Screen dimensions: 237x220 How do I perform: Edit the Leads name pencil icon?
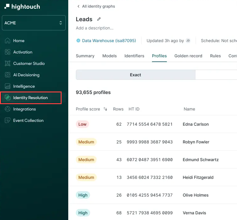[x=99, y=19]
